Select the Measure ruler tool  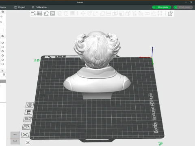coord(147,13)
